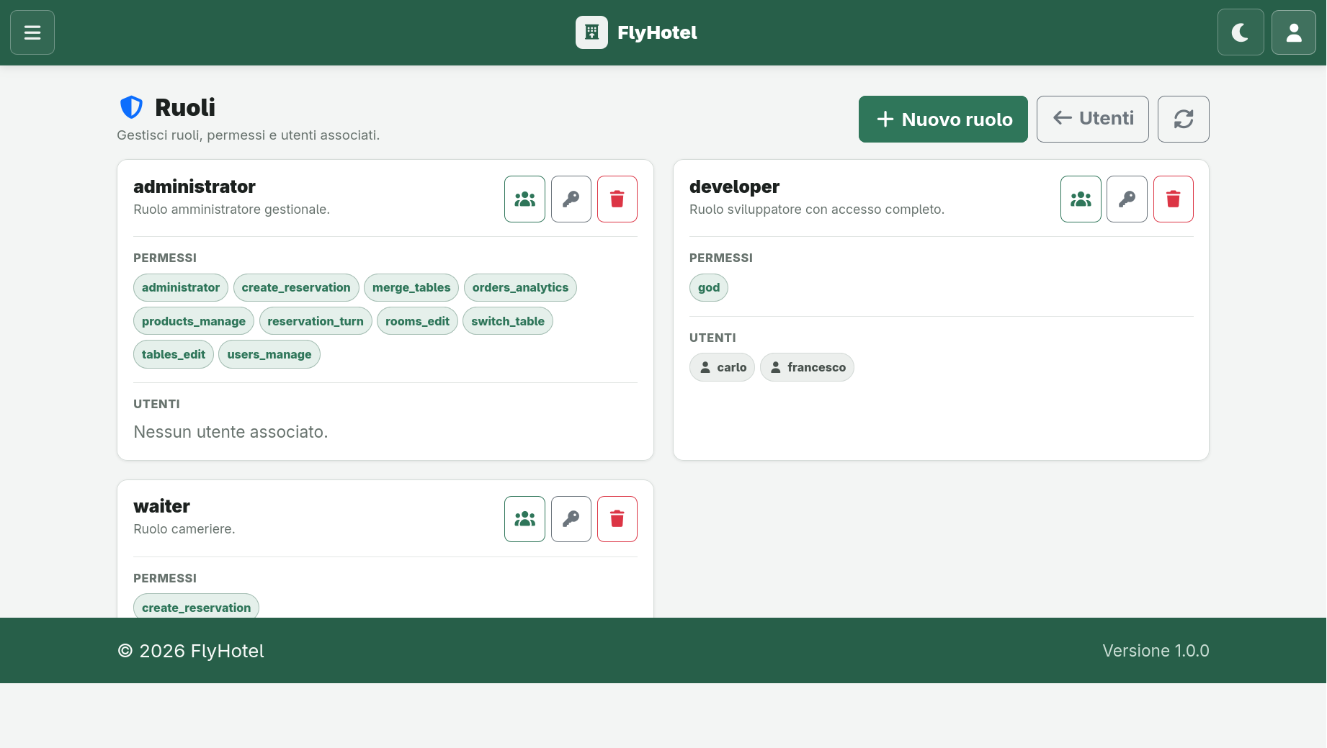The image size is (1327, 748).
Task: Click 'Nessun utente associato.' text
Action: 231,432
